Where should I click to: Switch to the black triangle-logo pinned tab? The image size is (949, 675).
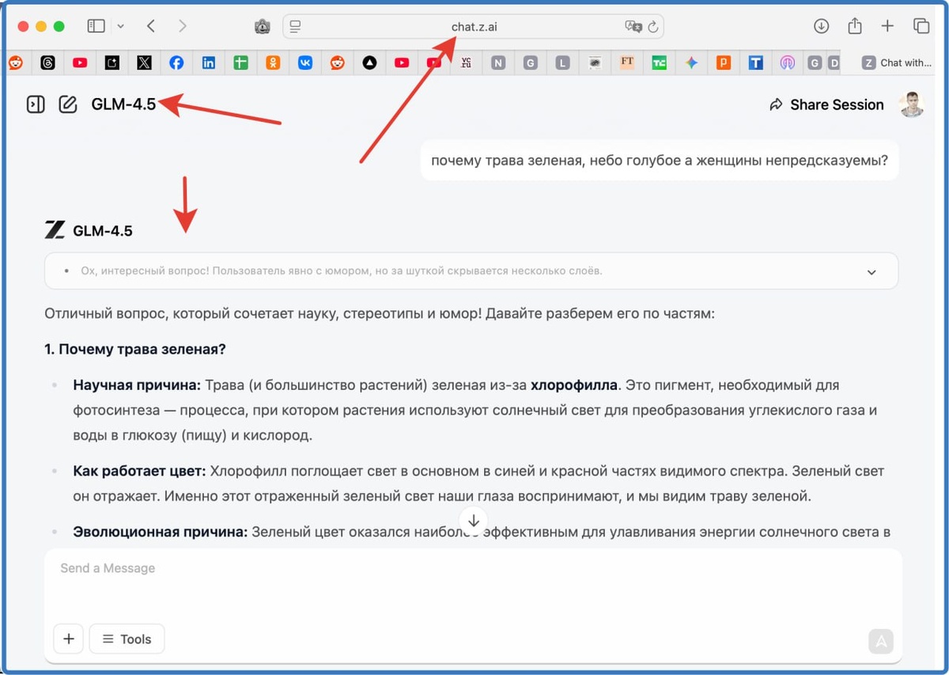tap(369, 63)
